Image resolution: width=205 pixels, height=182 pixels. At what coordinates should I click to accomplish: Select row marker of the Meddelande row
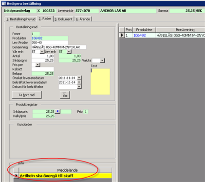click(x=16, y=176)
